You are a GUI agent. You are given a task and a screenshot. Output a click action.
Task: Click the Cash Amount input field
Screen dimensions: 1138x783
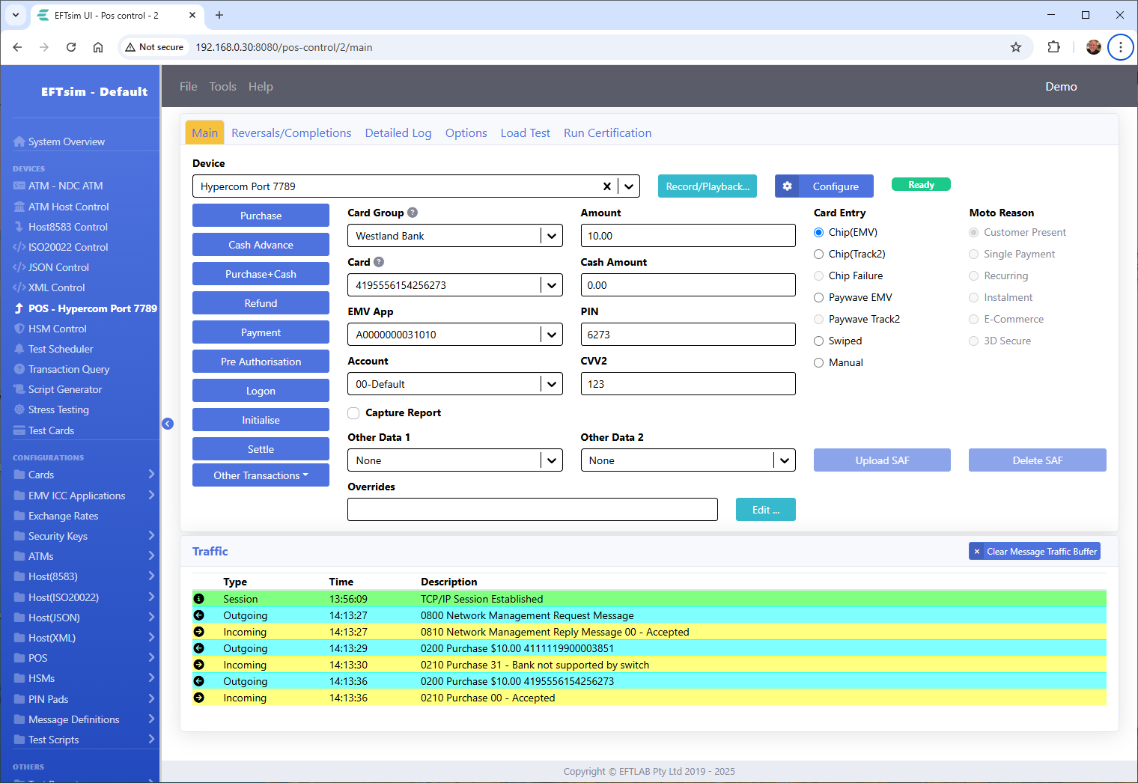(688, 285)
